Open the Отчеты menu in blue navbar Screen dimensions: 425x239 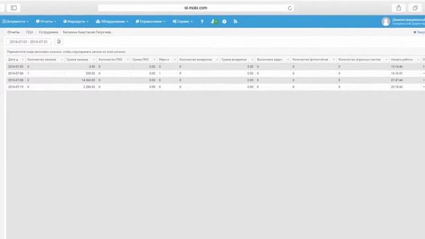pos(46,21)
